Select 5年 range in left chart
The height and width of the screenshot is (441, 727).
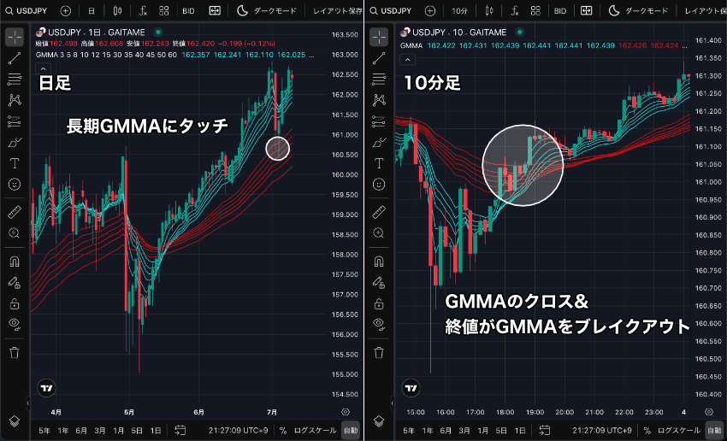[44, 431]
